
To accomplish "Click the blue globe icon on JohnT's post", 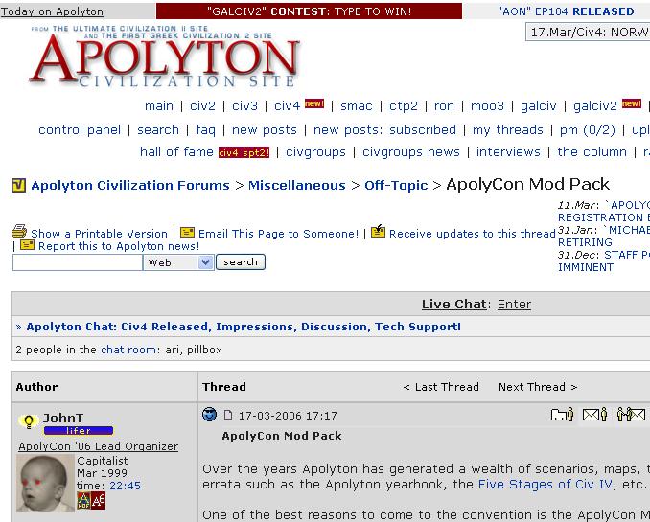I will [x=210, y=415].
